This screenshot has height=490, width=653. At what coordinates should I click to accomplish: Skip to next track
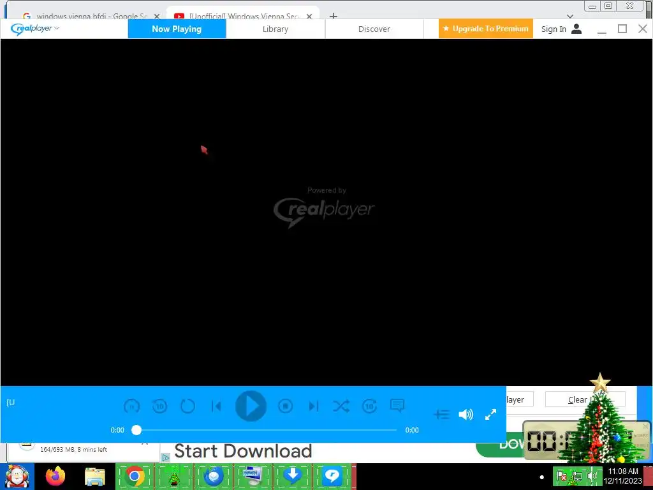[313, 406]
